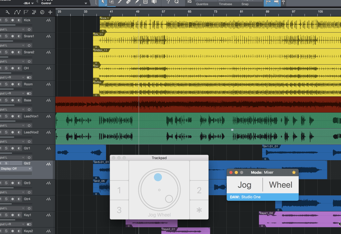Open the Quantize setting

pyautogui.click(x=202, y=4)
